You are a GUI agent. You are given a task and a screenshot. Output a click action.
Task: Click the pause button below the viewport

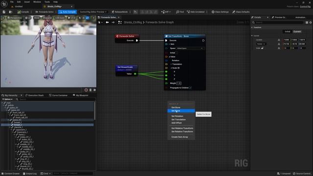tap(90, 90)
